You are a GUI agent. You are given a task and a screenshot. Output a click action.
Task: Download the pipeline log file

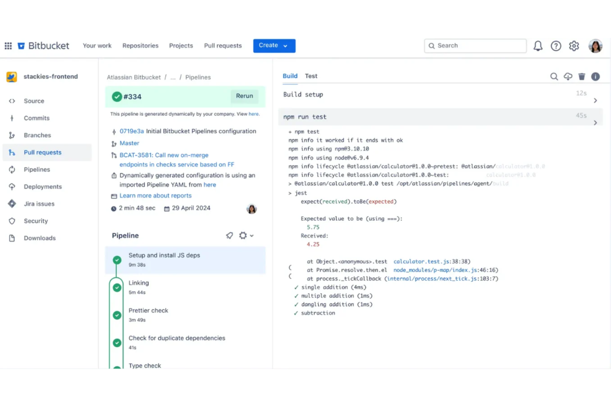click(x=568, y=76)
